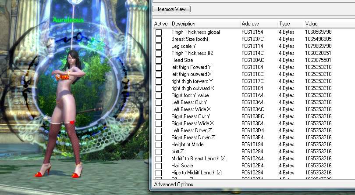This screenshot has width=355, height=195.
Task: Sort the list by Address column header
Action: (x=250, y=24)
